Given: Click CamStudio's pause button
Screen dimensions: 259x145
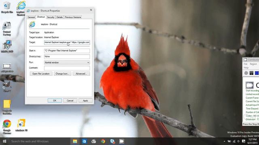Looking at the screenshot, I should point(251,73).
